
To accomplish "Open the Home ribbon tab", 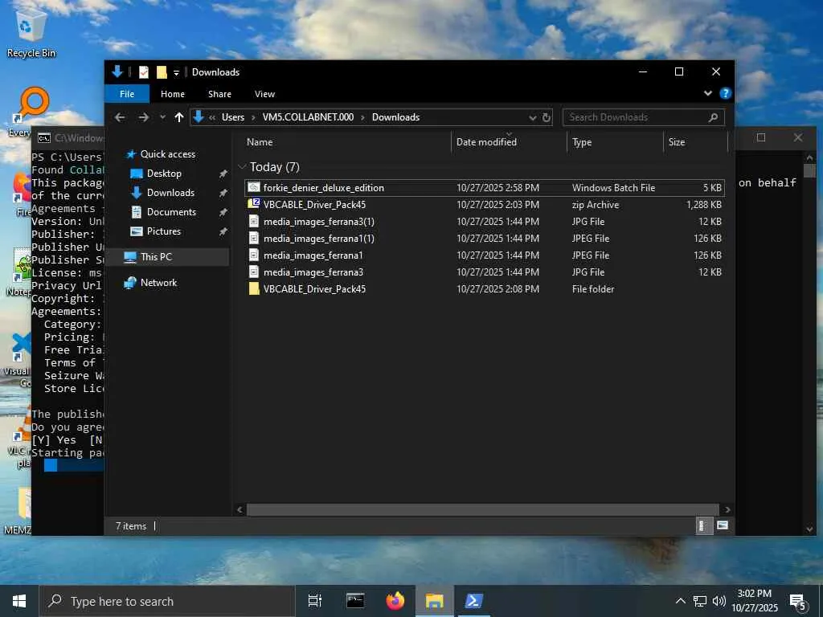I will [x=173, y=94].
